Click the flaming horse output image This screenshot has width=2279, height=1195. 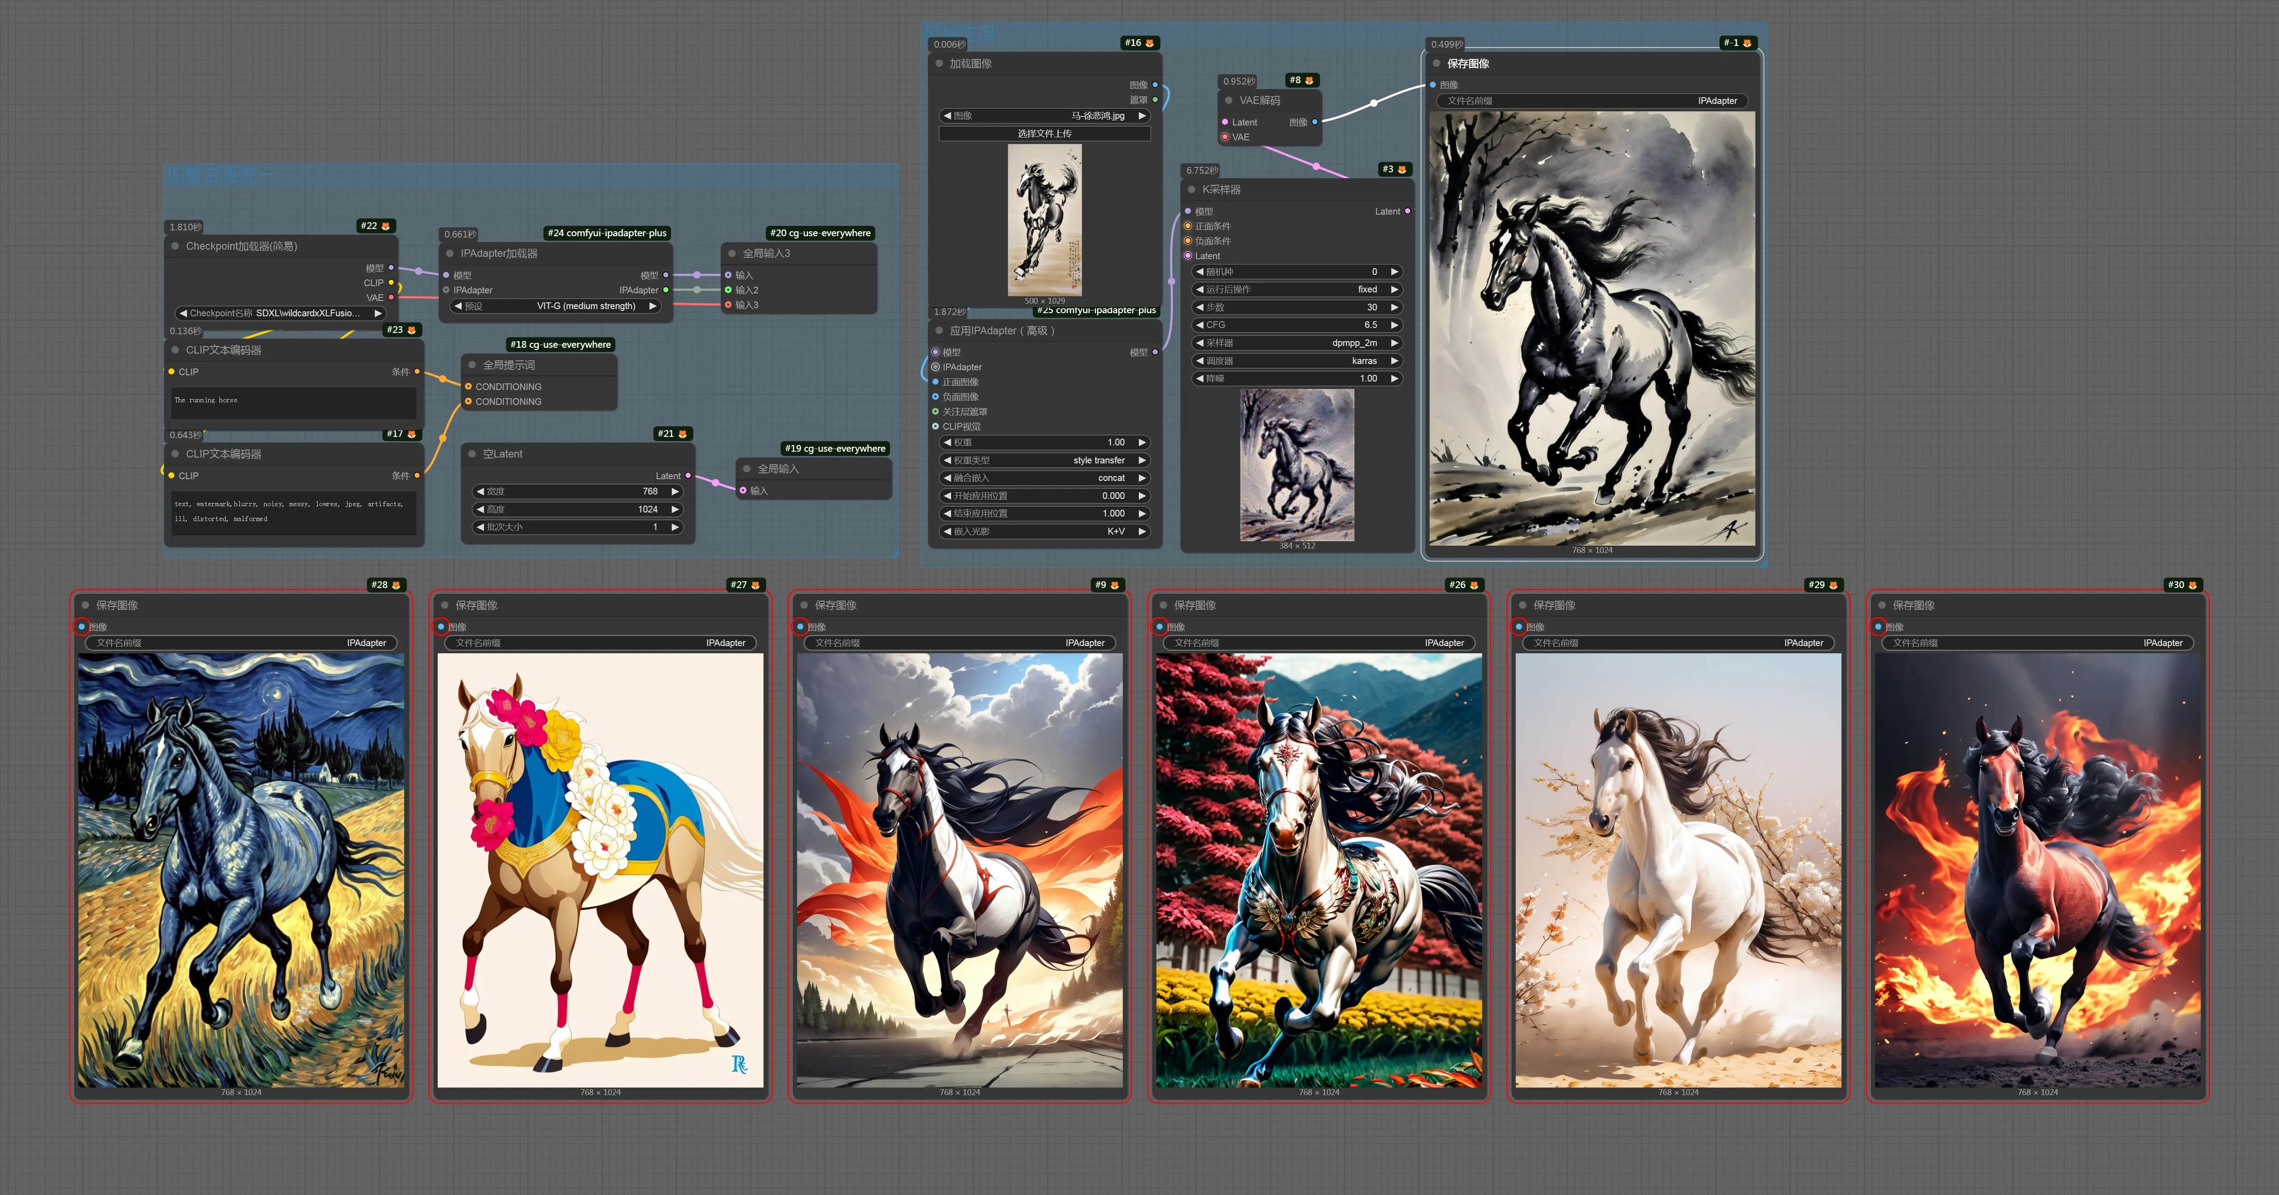[2037, 870]
